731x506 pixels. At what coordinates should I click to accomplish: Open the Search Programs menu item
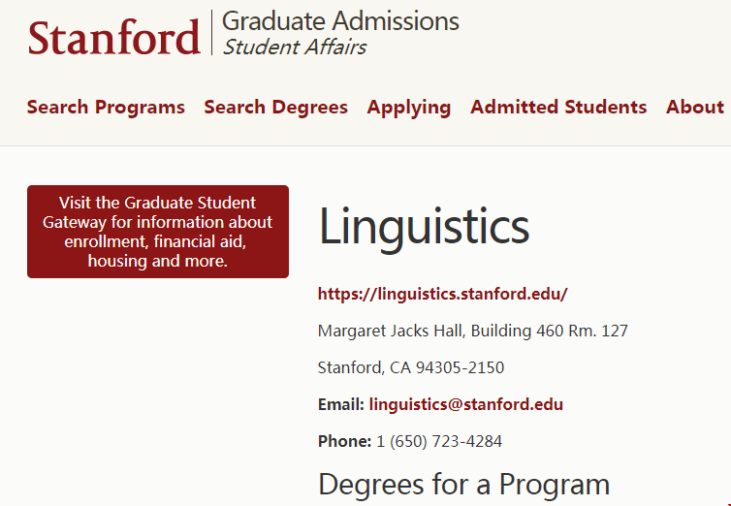(x=106, y=108)
